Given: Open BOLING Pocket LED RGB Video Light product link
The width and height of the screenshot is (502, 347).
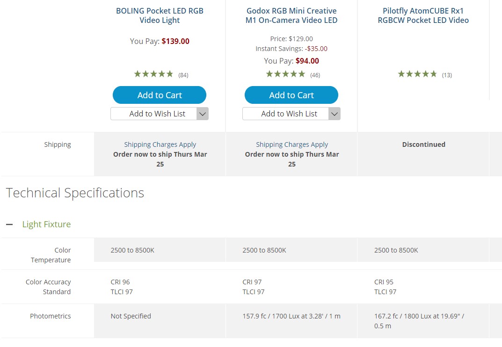Looking at the screenshot, I should click(160, 15).
